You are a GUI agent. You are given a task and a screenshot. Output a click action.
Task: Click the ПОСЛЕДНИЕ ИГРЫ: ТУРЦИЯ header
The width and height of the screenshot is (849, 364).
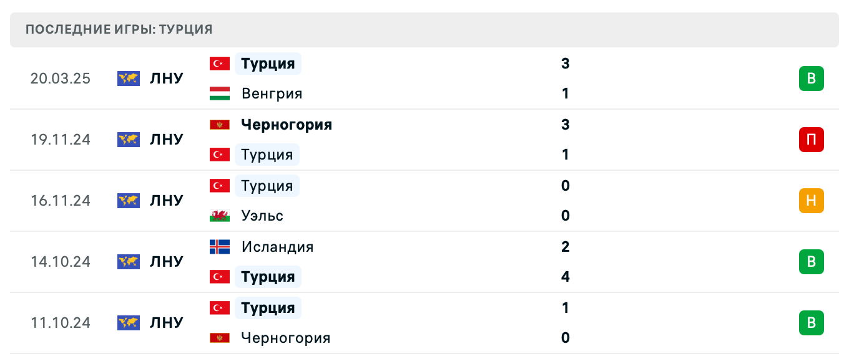[x=118, y=29]
